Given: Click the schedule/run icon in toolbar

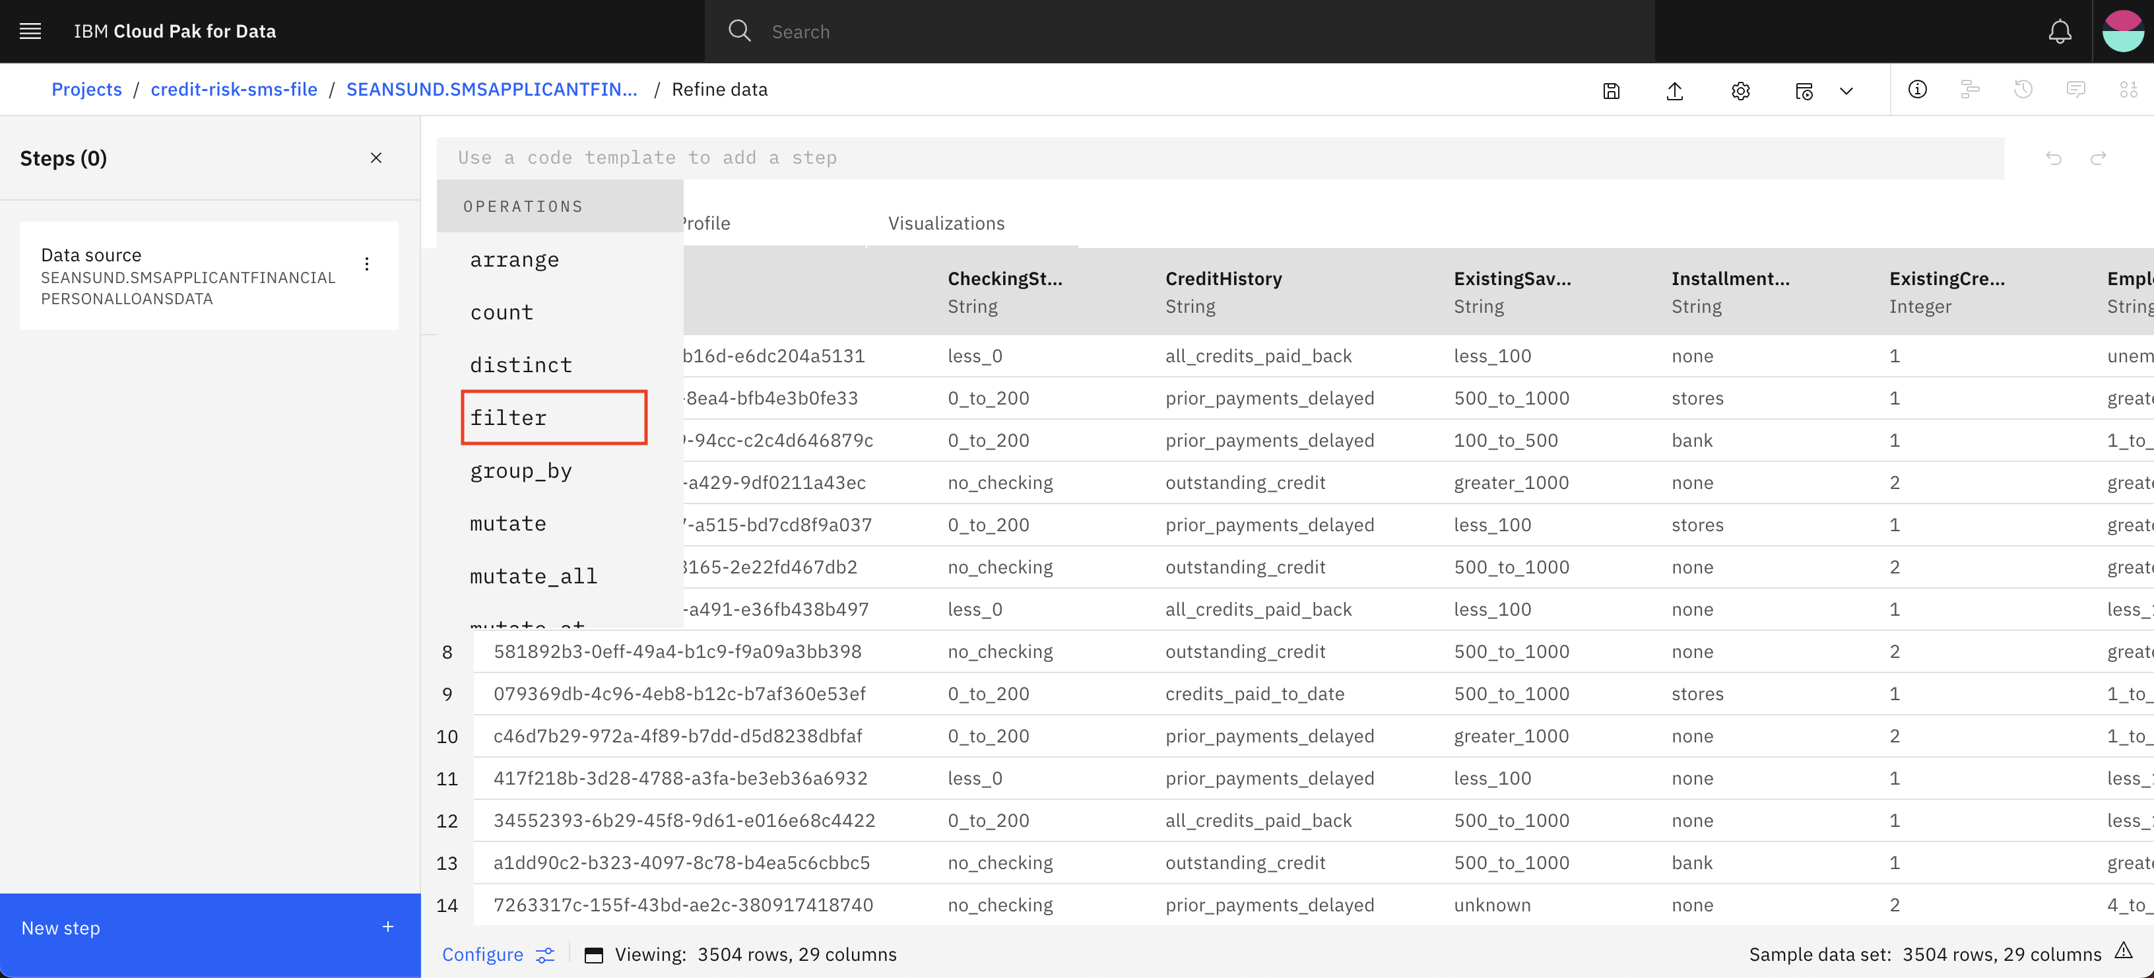Looking at the screenshot, I should click(x=1804, y=89).
